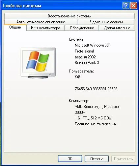Switch to Автоматическое обновление tab
Image resolution: width=139 pixels, height=166 pixels.
tap(41, 22)
